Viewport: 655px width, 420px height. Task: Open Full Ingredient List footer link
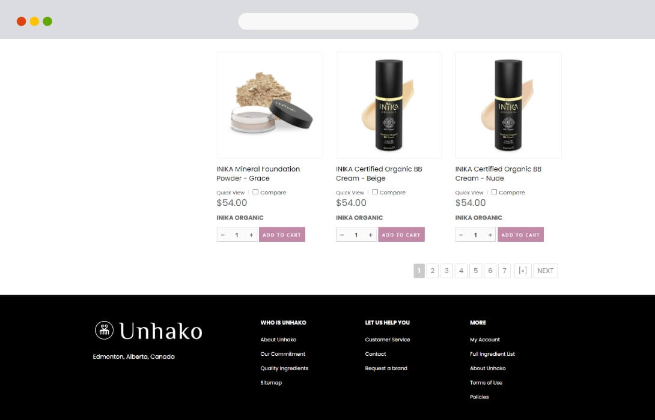point(492,353)
